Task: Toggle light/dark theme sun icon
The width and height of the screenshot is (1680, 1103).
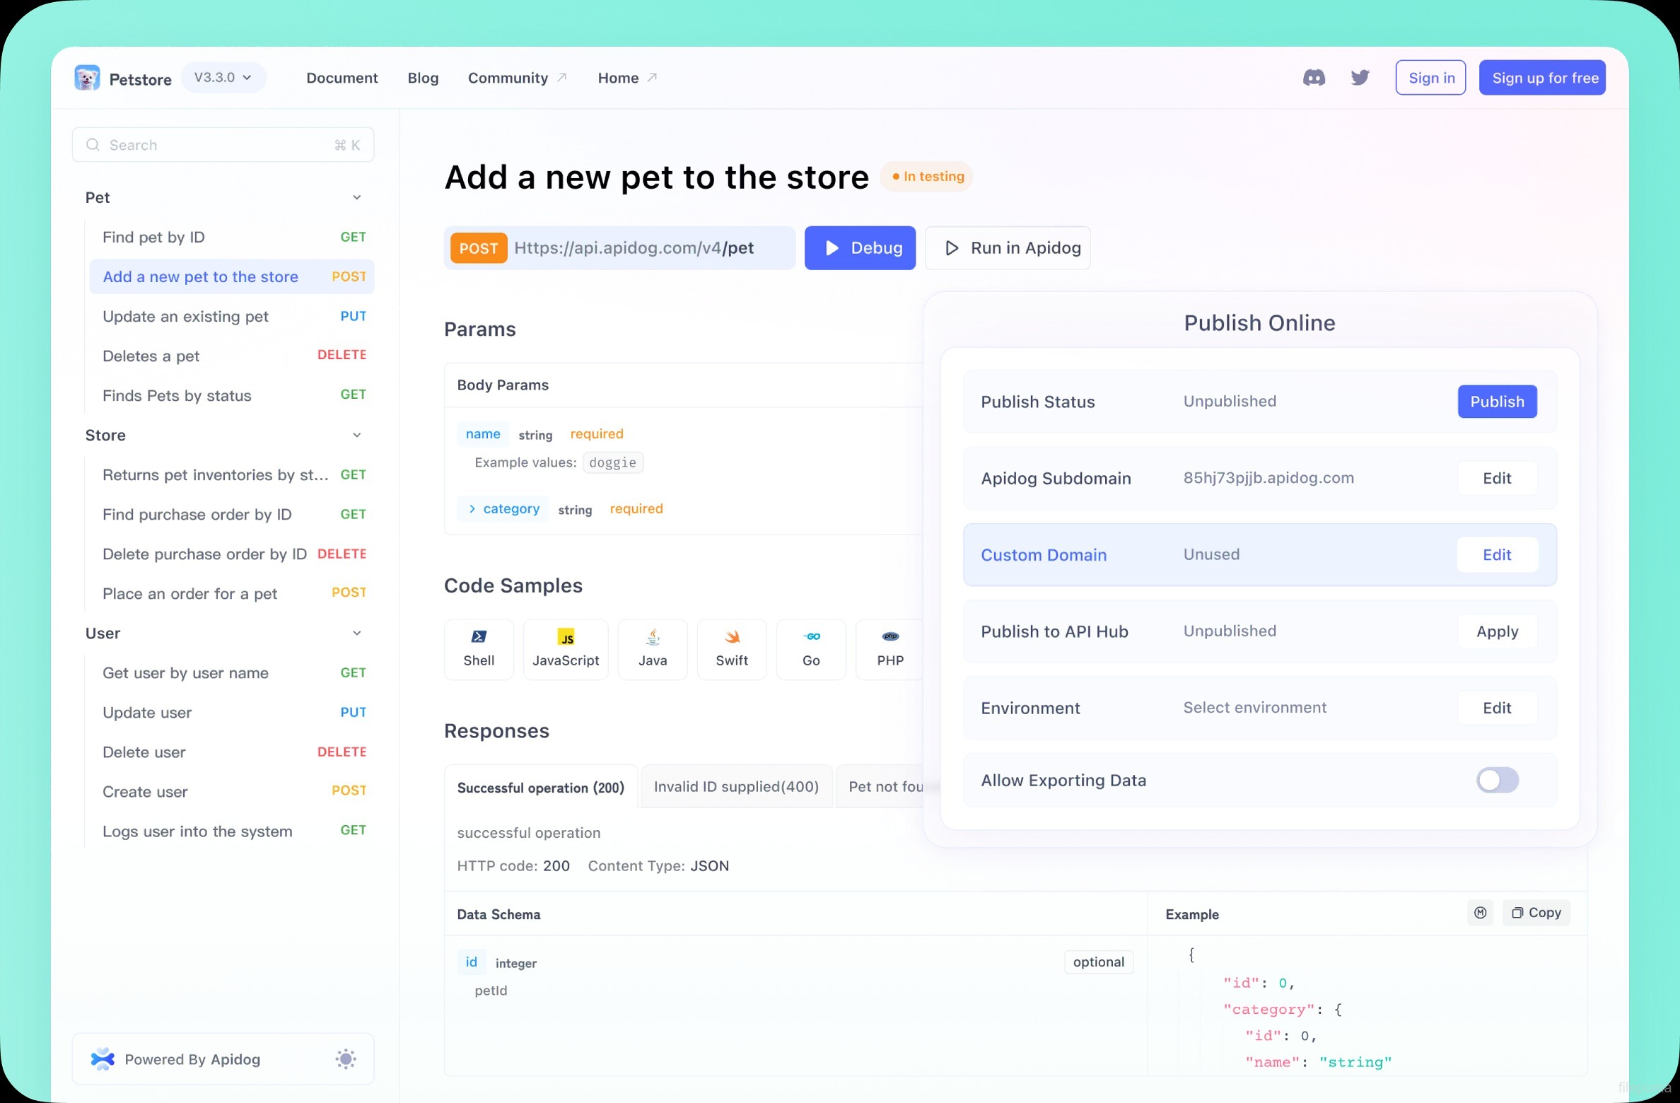Action: (346, 1058)
